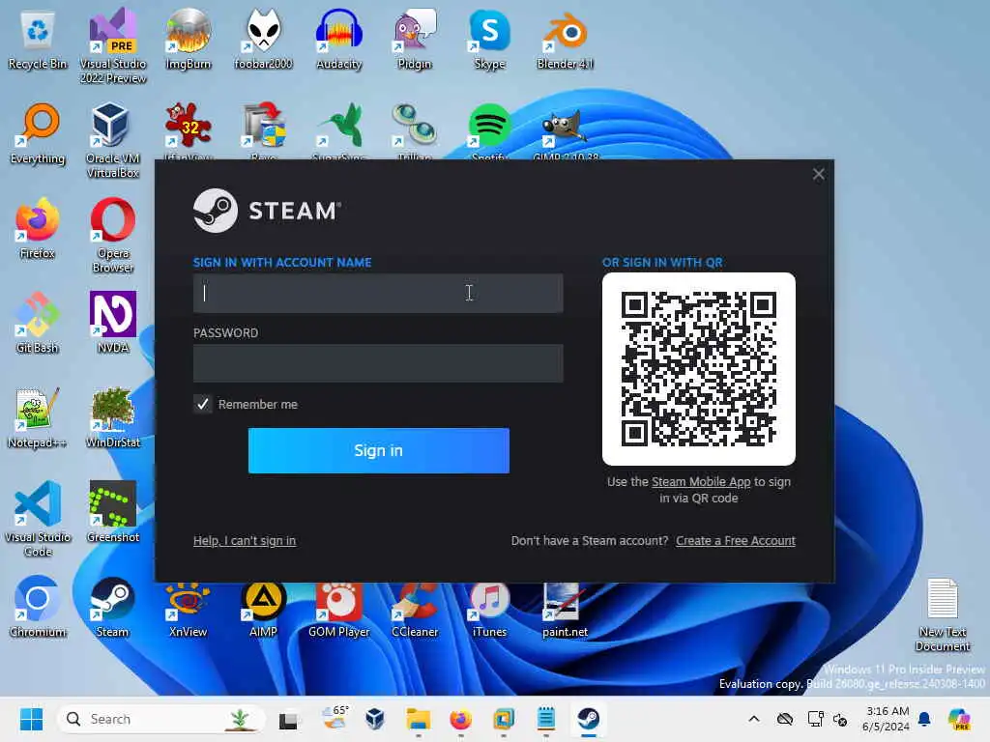The width and height of the screenshot is (990, 742).
Task: Open the cloud sync status tray icon
Action: [x=785, y=719]
